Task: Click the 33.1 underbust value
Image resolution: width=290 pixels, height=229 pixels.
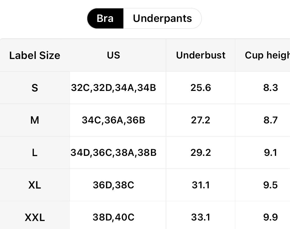Action: [201, 217]
